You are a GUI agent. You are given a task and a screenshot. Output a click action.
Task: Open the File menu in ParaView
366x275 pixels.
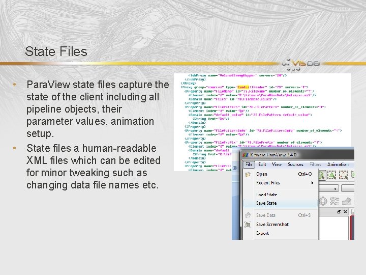249,164
